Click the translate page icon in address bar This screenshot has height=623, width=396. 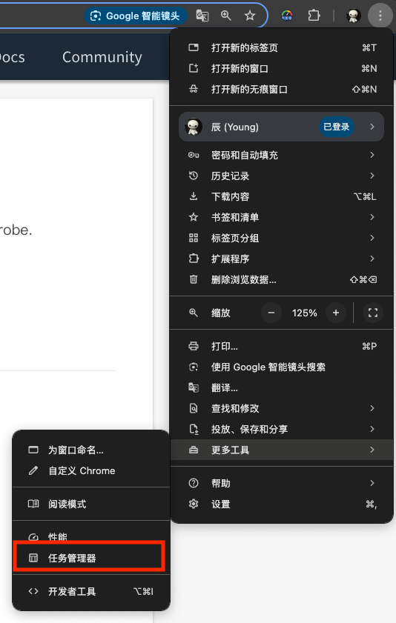point(202,16)
